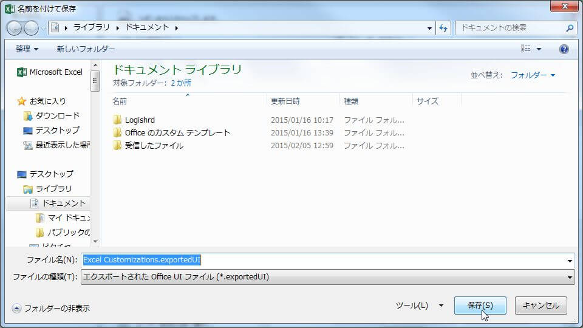Image resolution: width=583 pixels, height=328 pixels.
Task: Expand the 並べ替え フォルダー sort dropdown
Action: point(532,75)
